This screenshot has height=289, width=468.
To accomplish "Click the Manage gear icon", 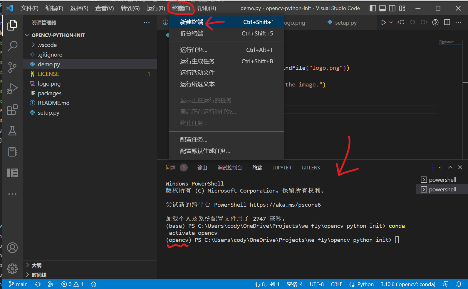I will point(12,268).
